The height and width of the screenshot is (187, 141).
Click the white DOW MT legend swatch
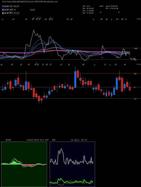point(3,10)
